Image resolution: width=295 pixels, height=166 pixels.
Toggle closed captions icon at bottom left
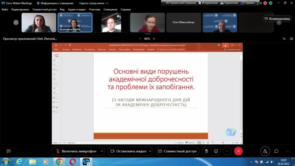9,151
